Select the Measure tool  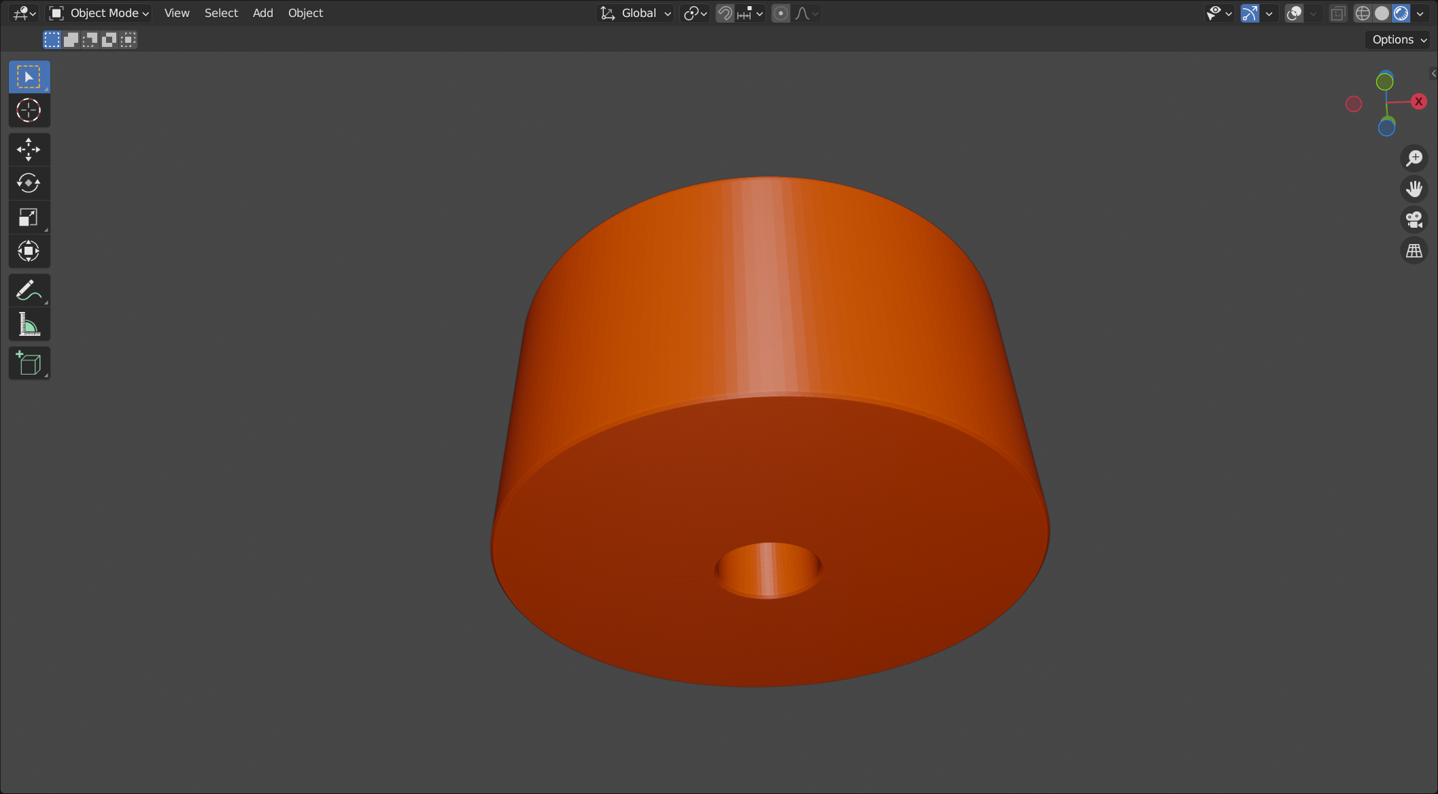tap(29, 325)
